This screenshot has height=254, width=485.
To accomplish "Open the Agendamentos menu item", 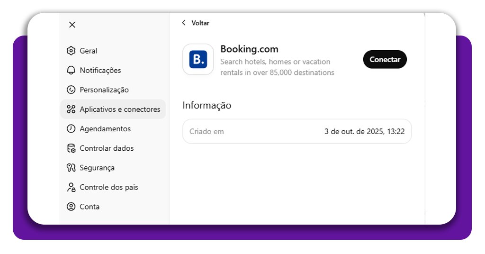I will 105,129.
